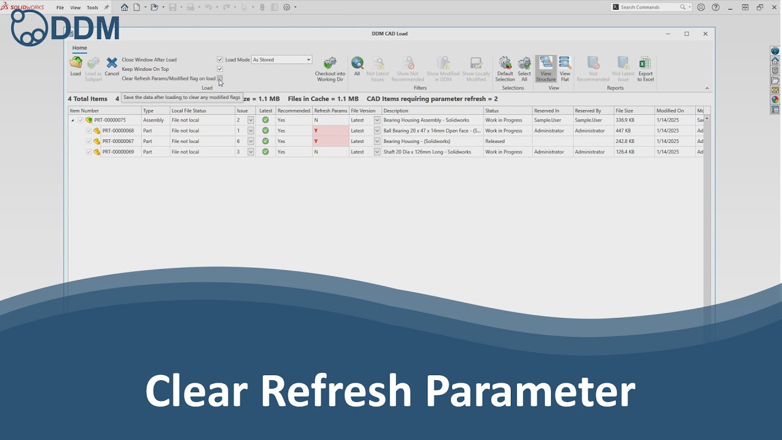Click the table vertical scrollbar up arrow

click(707, 119)
